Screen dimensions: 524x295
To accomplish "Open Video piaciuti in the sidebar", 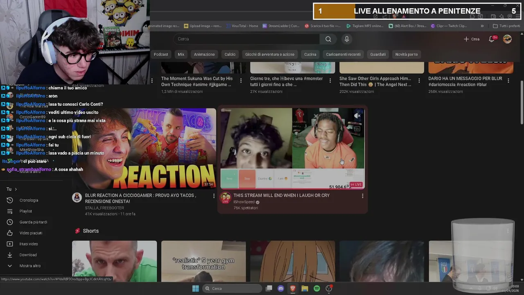I will 31,233.
